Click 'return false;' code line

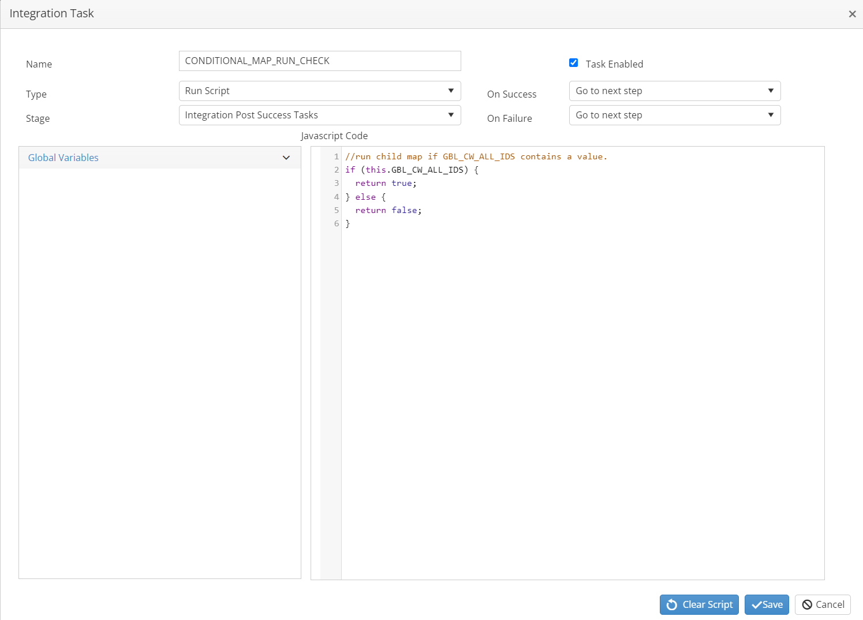(x=388, y=210)
